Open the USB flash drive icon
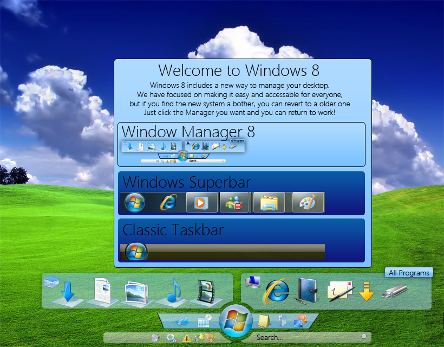This screenshot has height=347, width=444. point(394,292)
